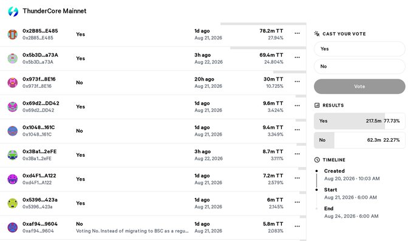413x241 pixels.
Task: Click the No result bar 22.27%
Action: pos(360,140)
